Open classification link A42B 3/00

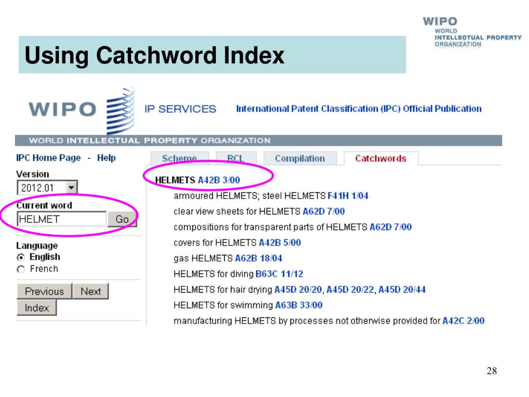point(219,180)
